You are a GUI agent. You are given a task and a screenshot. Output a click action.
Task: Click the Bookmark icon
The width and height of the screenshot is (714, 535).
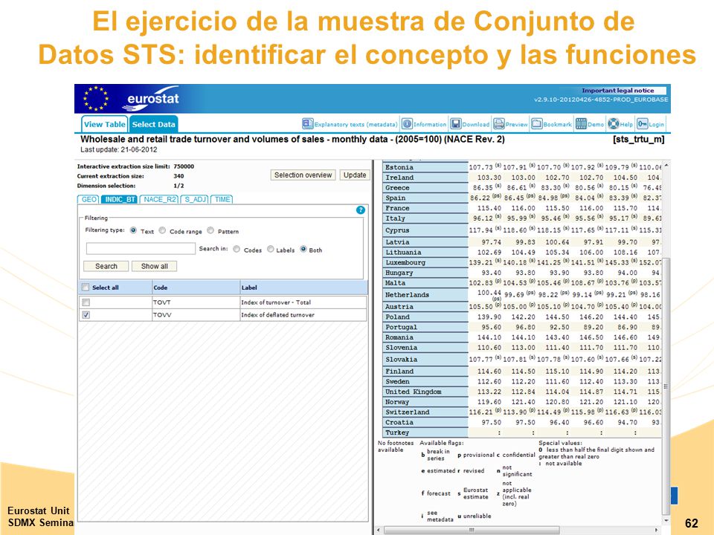(x=537, y=124)
